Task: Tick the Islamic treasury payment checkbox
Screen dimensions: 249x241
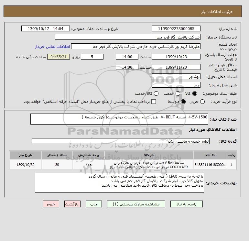Action: click(x=154, y=102)
